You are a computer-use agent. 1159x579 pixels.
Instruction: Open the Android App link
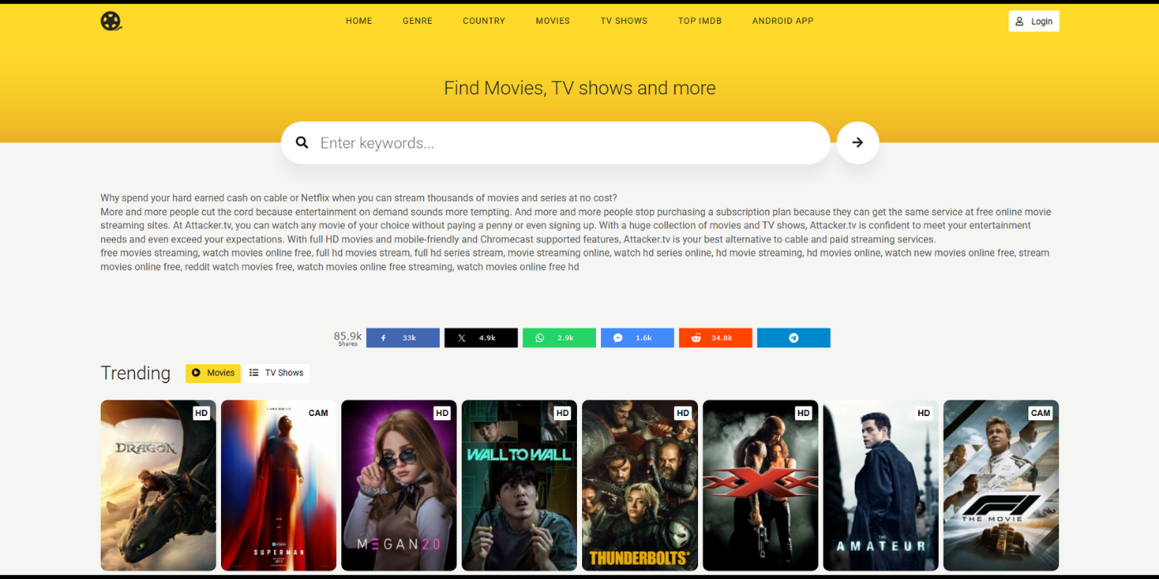(x=783, y=21)
